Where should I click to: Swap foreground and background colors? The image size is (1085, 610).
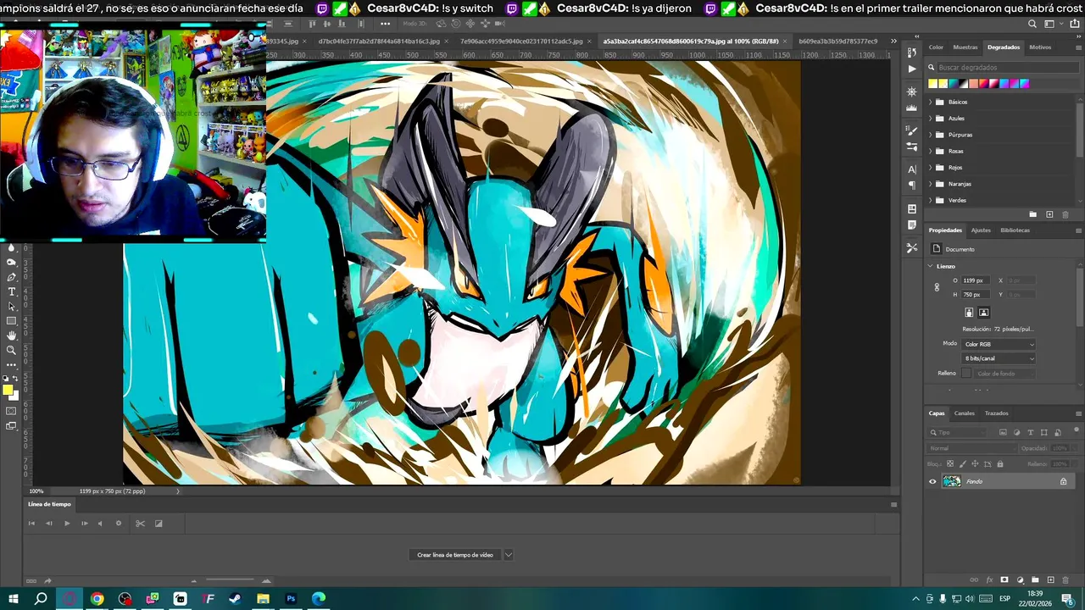pos(15,378)
